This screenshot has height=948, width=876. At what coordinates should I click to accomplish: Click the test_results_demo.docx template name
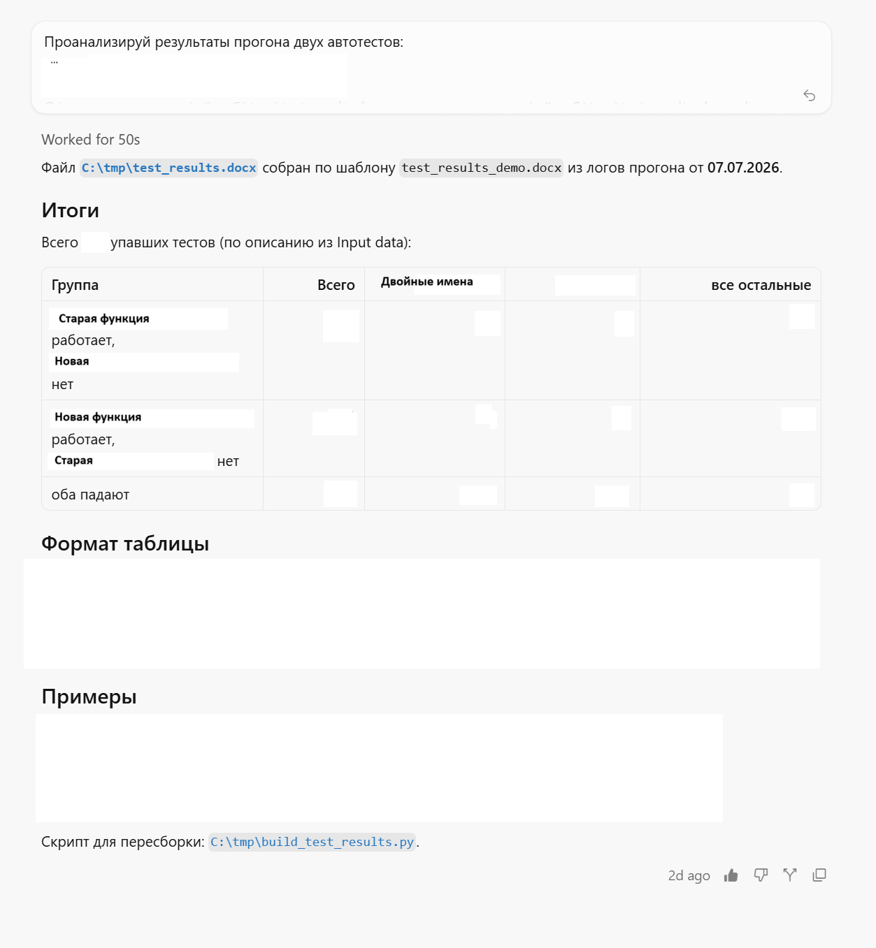click(481, 168)
